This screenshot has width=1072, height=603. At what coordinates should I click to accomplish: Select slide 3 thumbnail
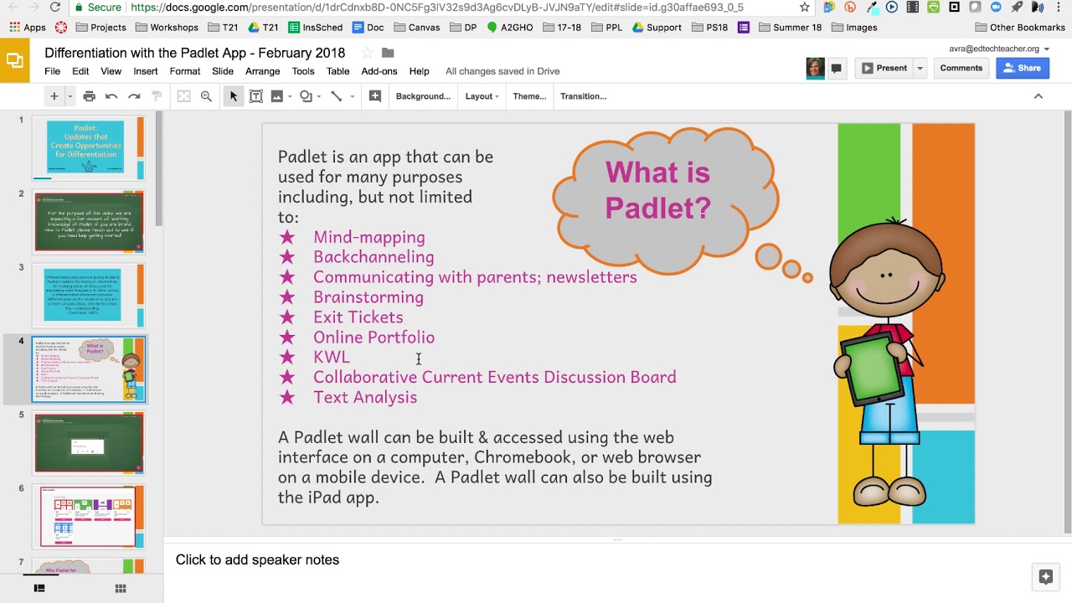tap(89, 296)
